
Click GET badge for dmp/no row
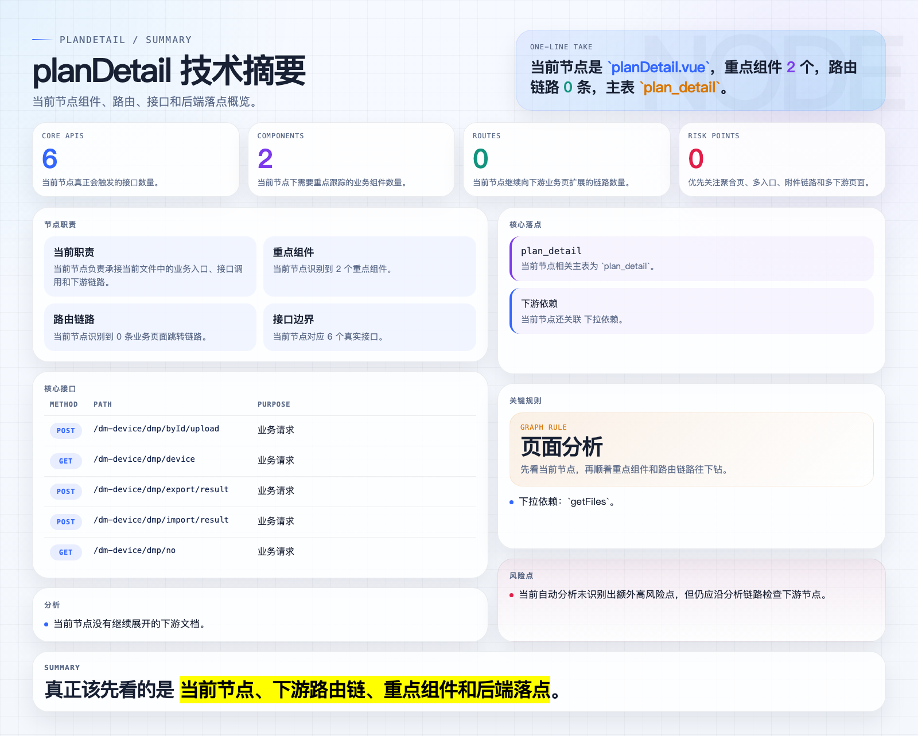(66, 552)
